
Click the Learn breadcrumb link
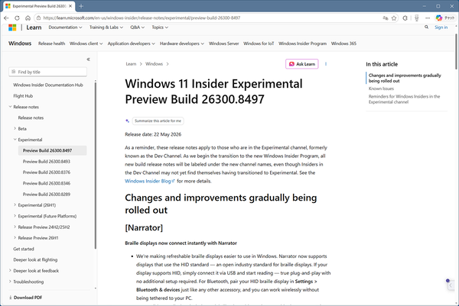point(131,64)
